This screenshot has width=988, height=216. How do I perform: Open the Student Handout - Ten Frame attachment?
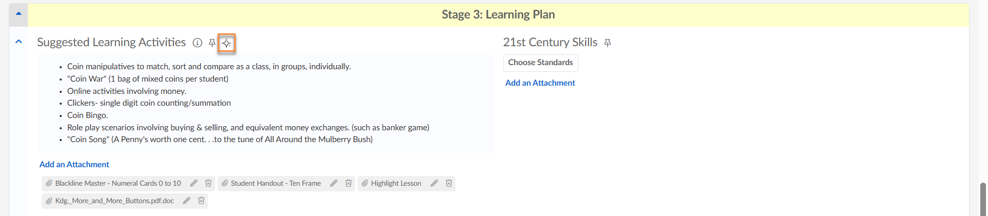pos(275,183)
